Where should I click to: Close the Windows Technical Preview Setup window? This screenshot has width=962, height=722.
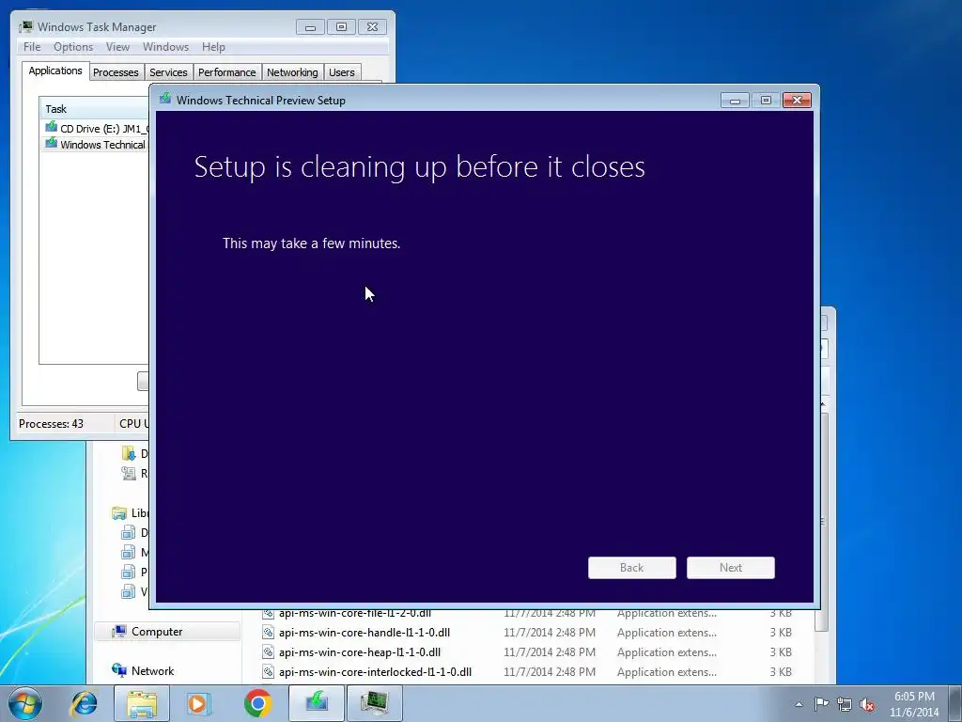pos(797,100)
